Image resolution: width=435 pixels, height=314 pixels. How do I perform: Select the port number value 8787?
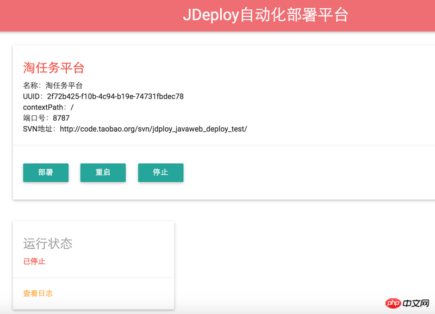(61, 118)
